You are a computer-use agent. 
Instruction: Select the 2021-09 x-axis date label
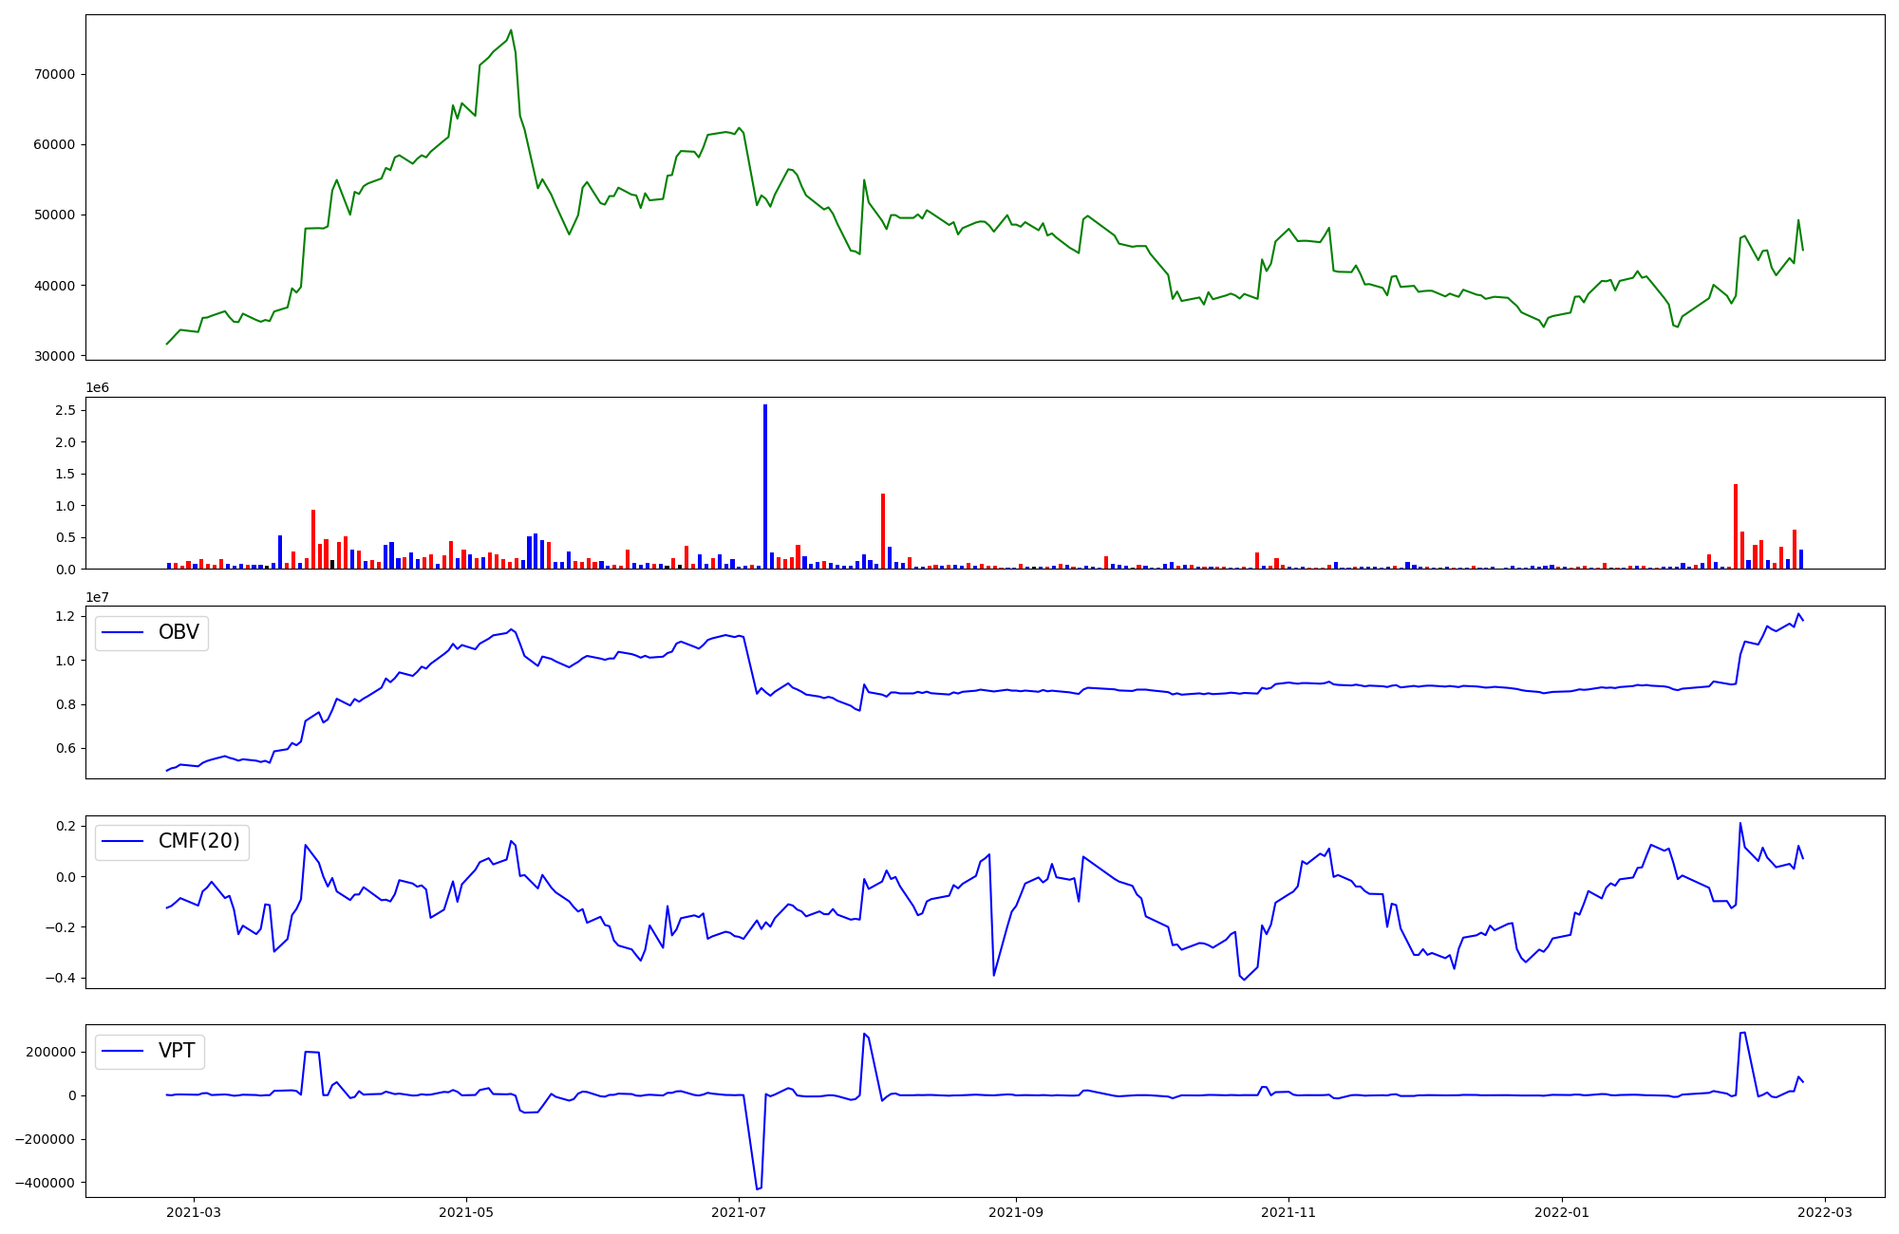tap(1016, 1212)
